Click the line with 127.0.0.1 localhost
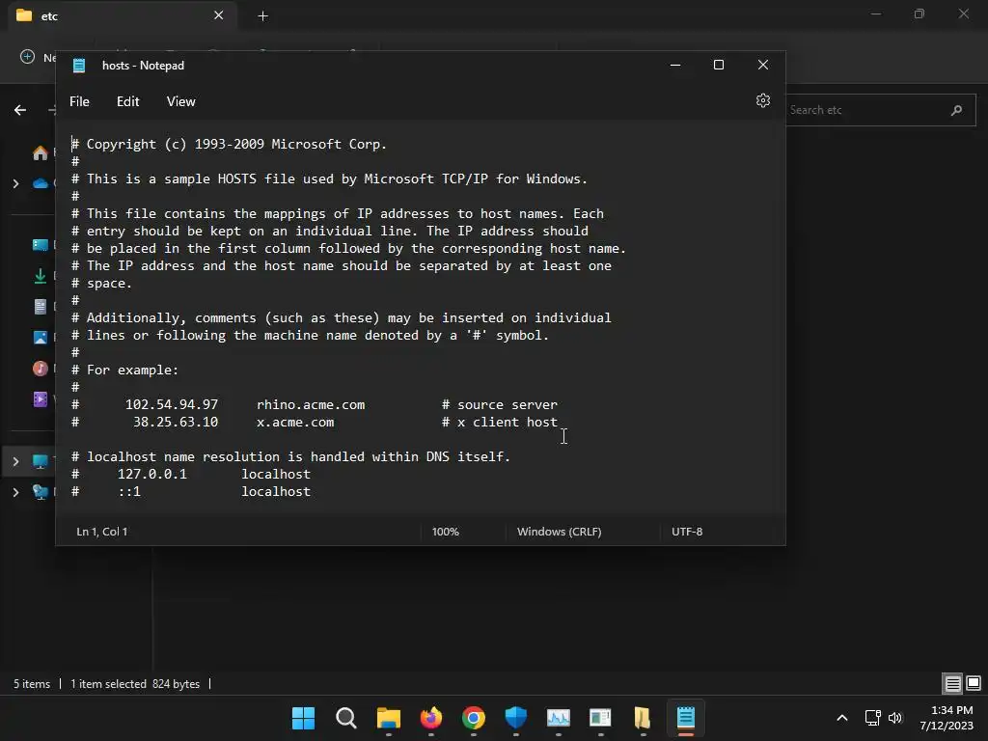Screen dimensions: 988x741 tap(191, 474)
